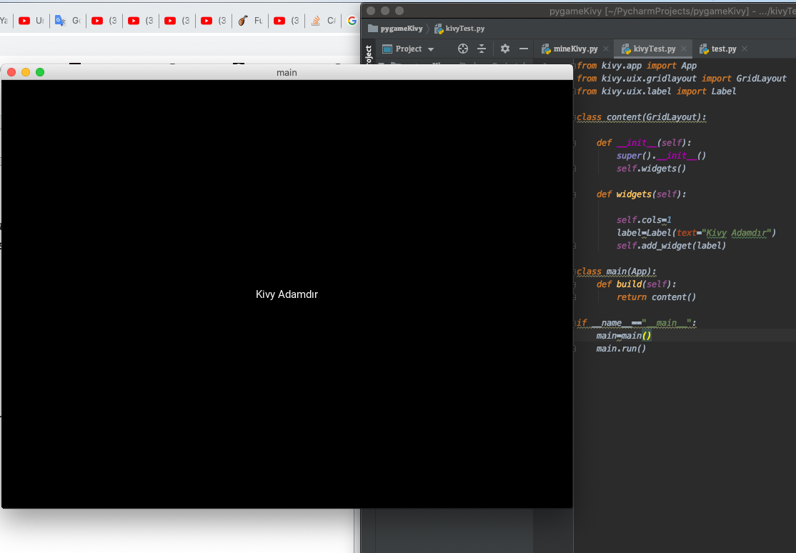The height and width of the screenshot is (553, 796).
Task: Collapse the imports fold at first line
Action: 575,66
